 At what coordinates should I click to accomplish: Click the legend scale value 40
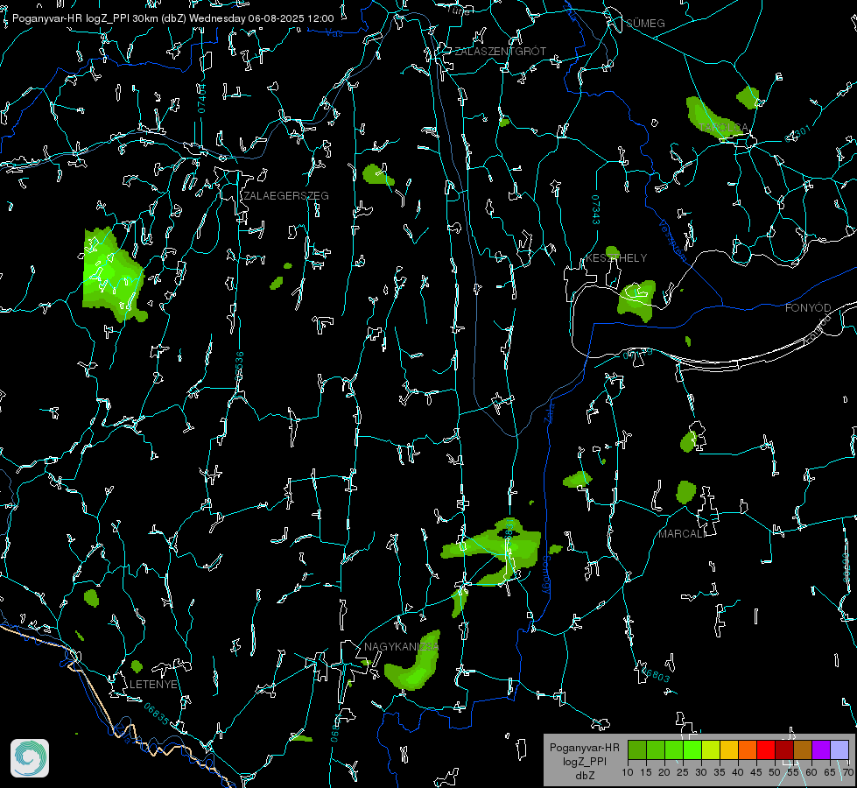[x=738, y=772]
